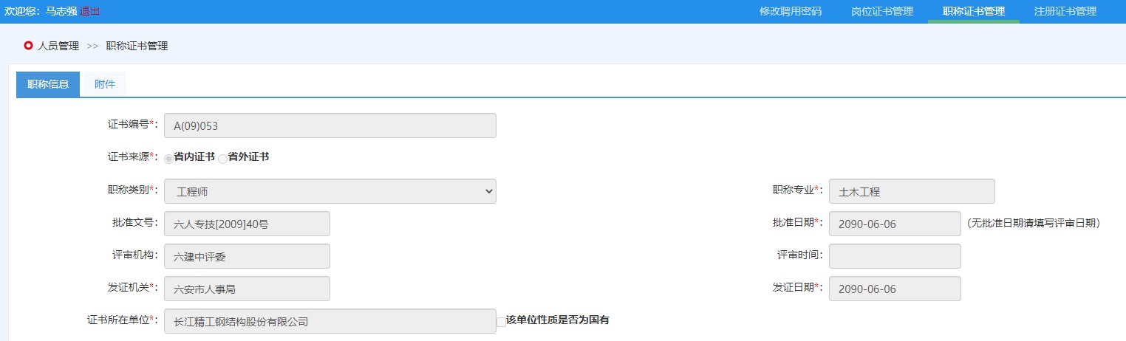Click the 证书所在单位 input field
Image resolution: width=1126 pixels, height=341 pixels.
330,321
